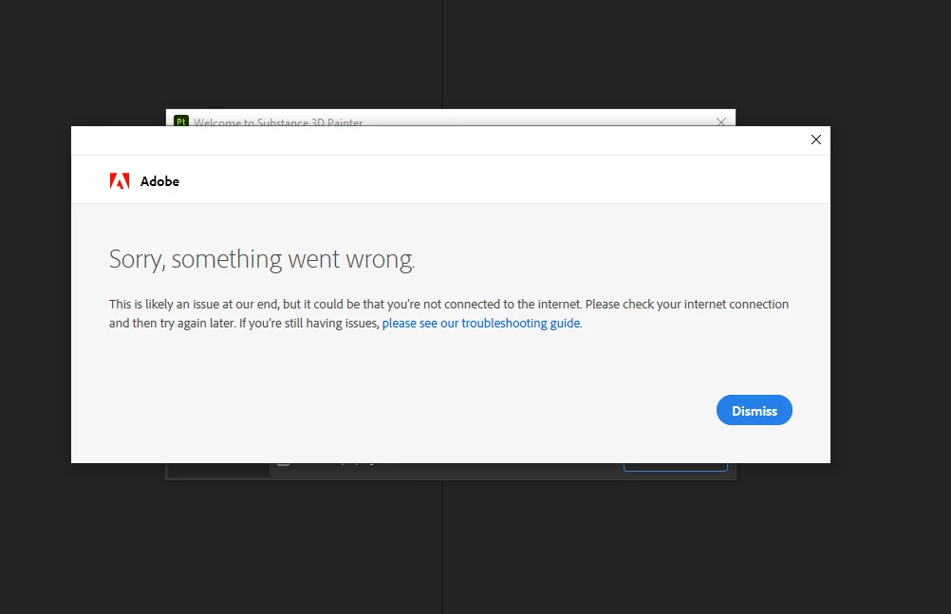The image size is (951, 614).
Task: Dismiss the Adobe error dialog
Action: coord(754,410)
